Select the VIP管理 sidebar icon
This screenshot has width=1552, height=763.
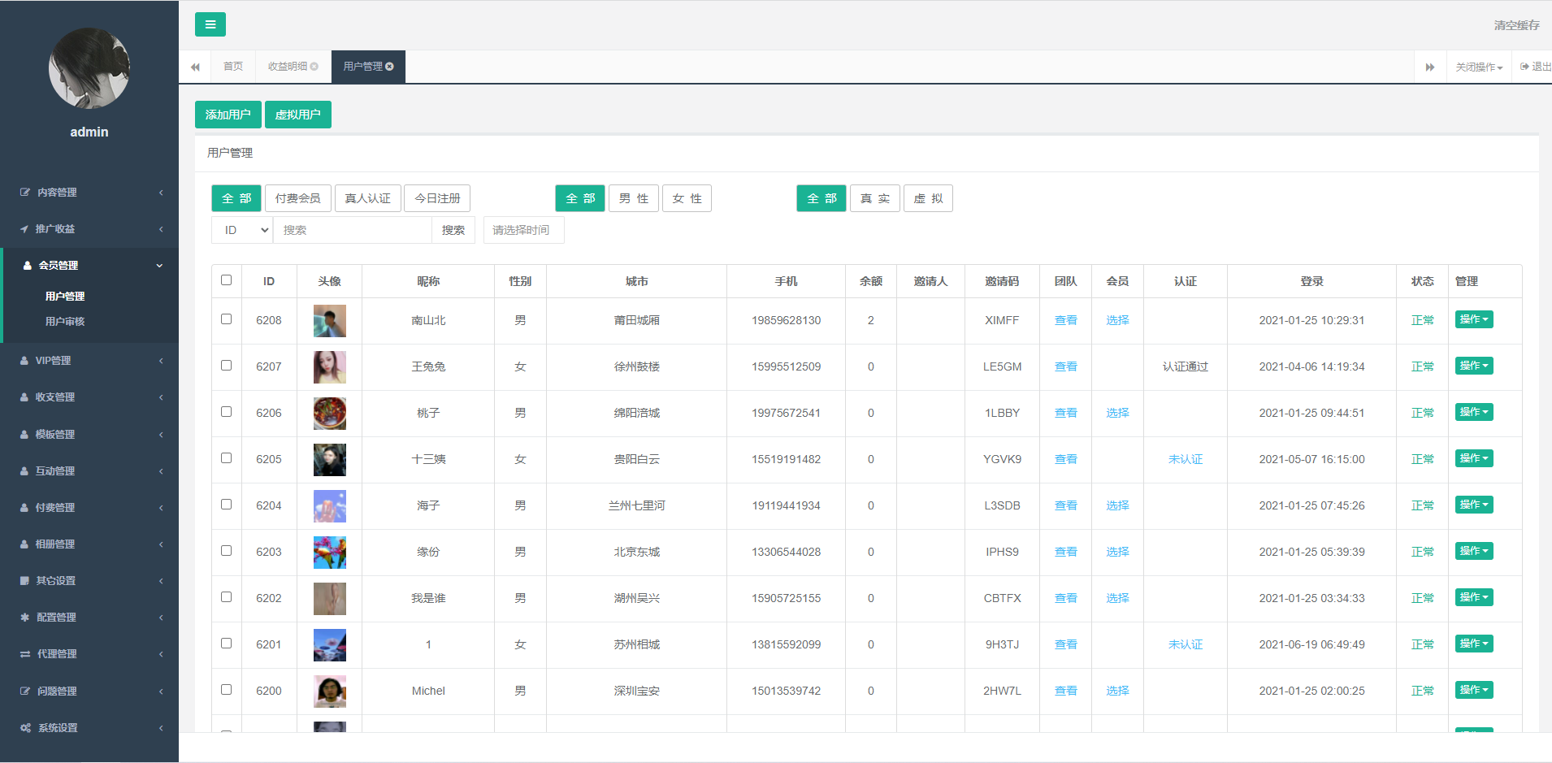pos(24,360)
